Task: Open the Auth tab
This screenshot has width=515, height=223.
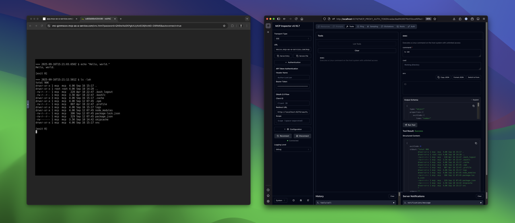Action: tap(411, 27)
